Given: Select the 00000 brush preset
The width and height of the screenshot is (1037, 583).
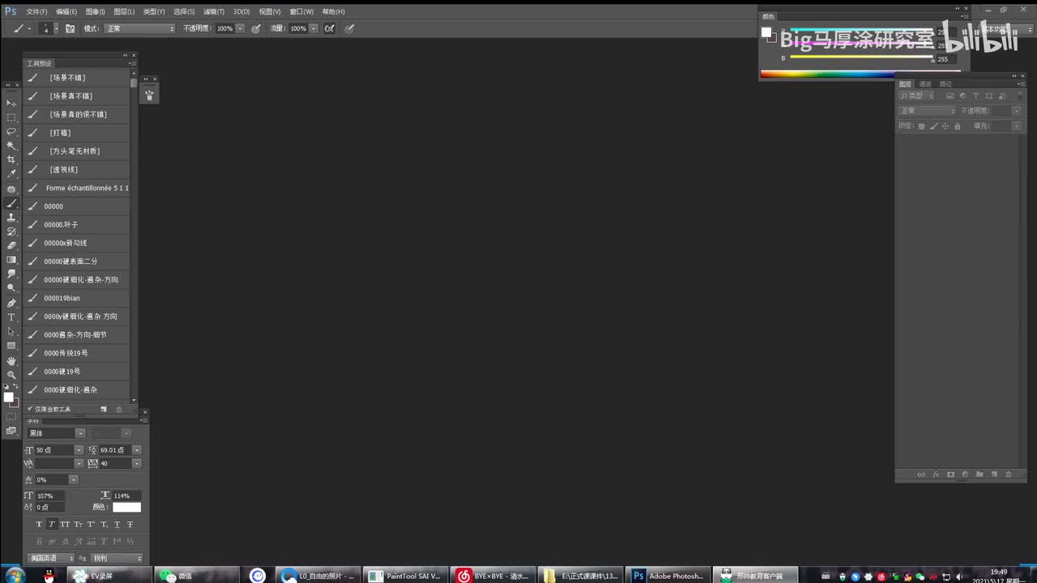Looking at the screenshot, I should tap(77, 206).
